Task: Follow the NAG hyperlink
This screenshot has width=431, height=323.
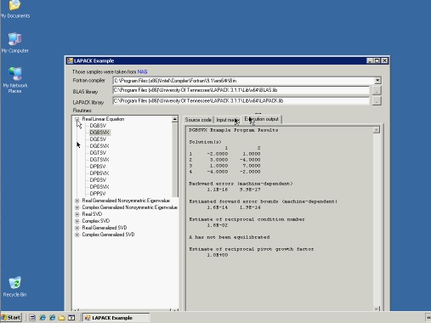Action: click(x=142, y=71)
